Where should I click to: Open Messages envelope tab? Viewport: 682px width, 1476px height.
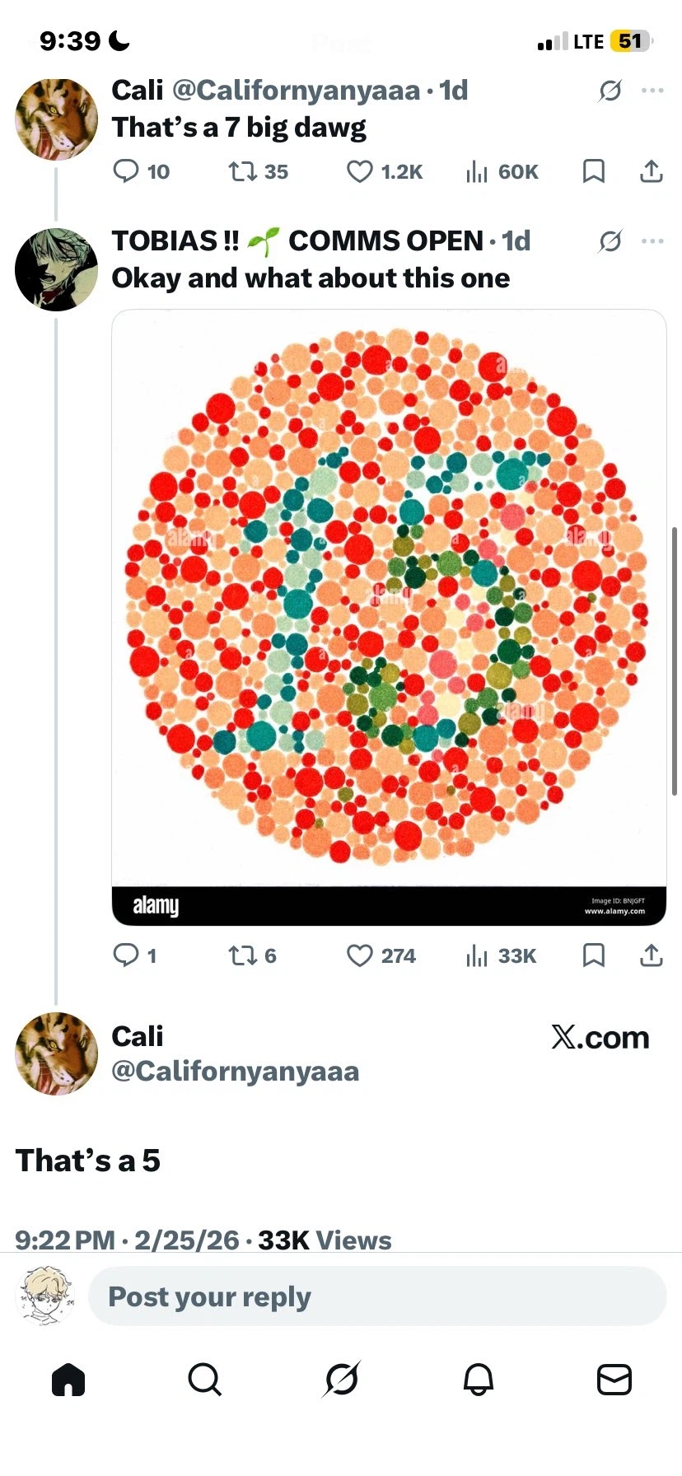click(x=614, y=1379)
